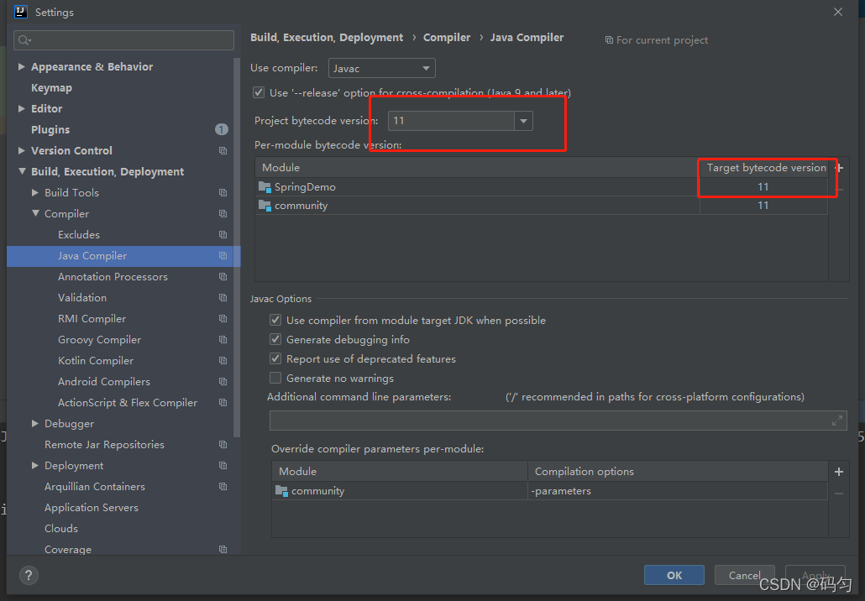Disable Generate debugging info
Viewport: 865px width, 601px height.
tap(275, 339)
